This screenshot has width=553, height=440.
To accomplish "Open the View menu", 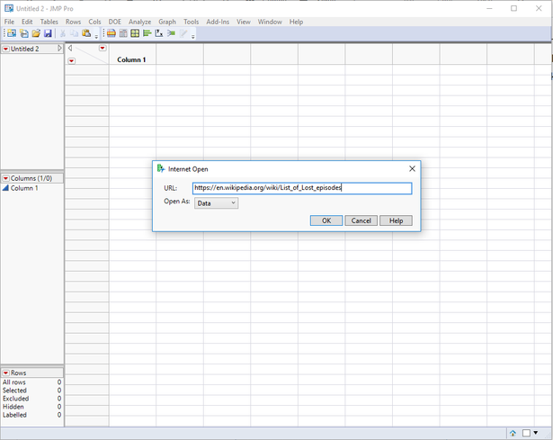I will coord(244,22).
